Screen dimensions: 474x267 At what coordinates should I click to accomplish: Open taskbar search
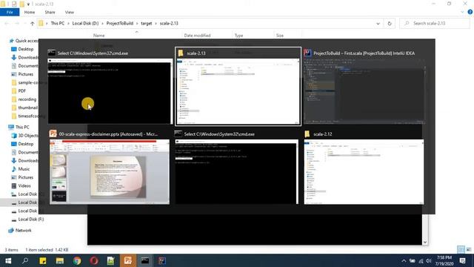(25, 260)
